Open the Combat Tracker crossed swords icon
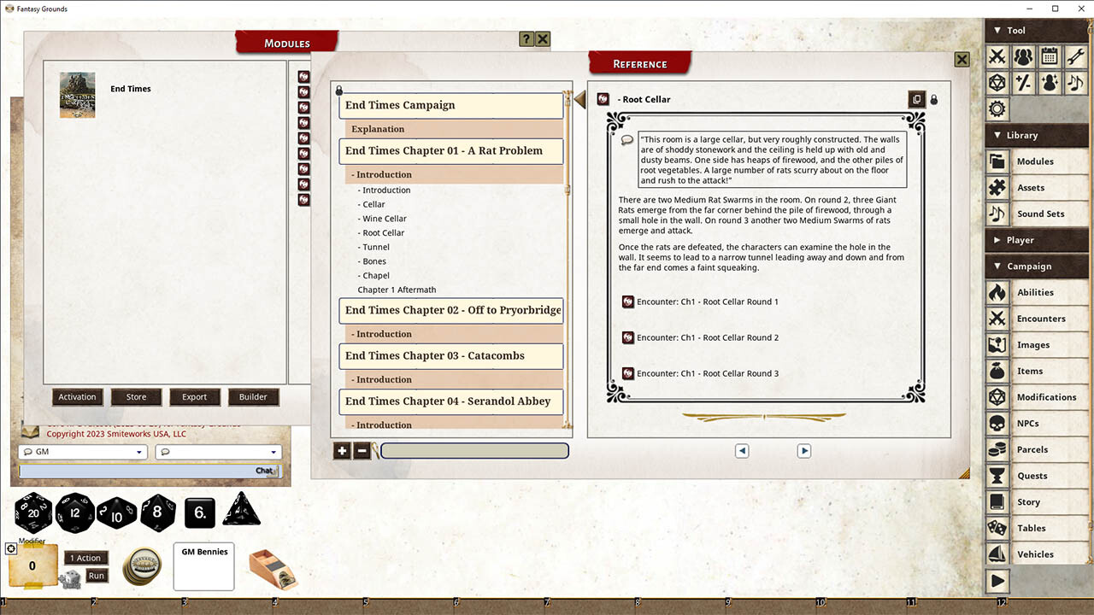This screenshot has width=1094, height=615. [x=997, y=56]
